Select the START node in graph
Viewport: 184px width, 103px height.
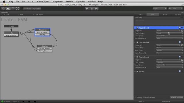[11, 26]
